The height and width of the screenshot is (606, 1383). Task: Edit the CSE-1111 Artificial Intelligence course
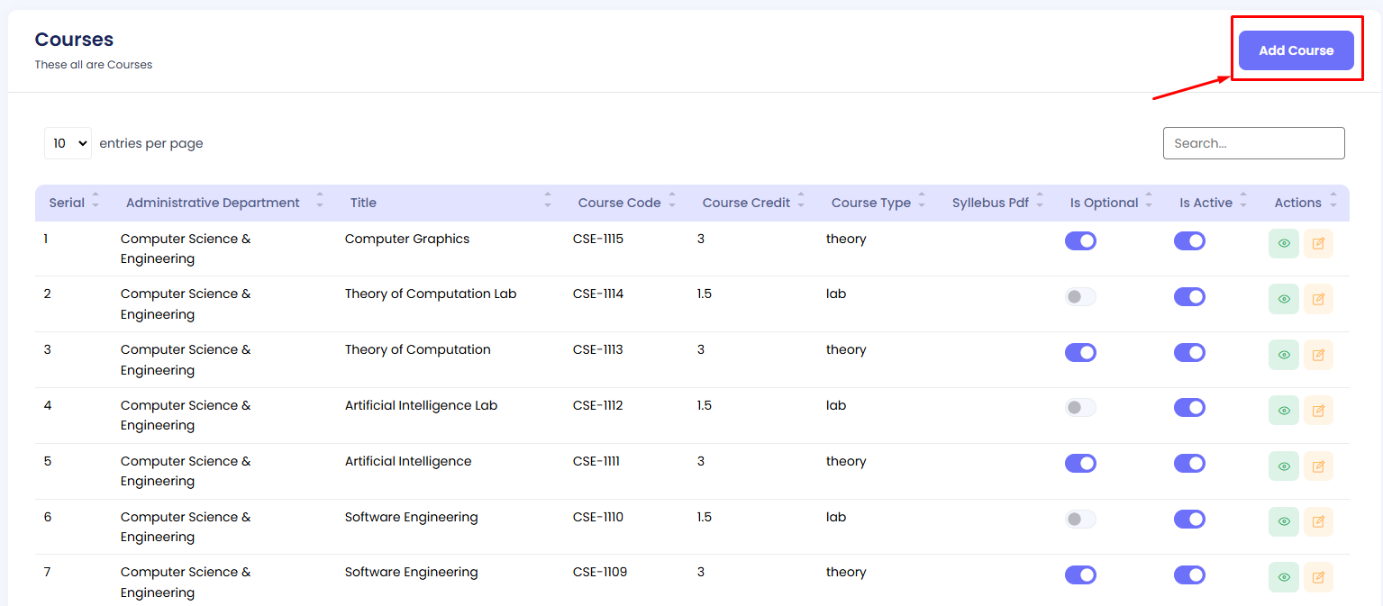pyautogui.click(x=1318, y=466)
